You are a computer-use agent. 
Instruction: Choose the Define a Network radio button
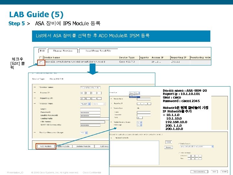click(179, 153)
